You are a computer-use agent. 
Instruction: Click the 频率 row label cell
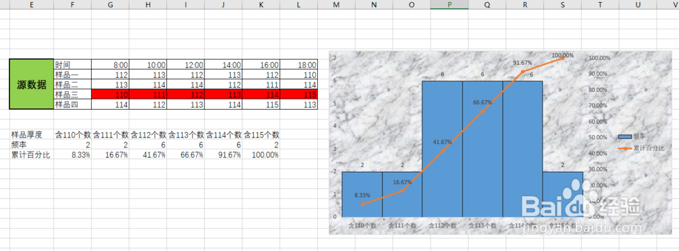[x=32, y=145]
